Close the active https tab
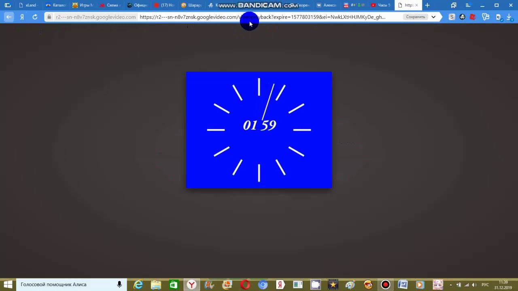The width and height of the screenshot is (518, 291). [416, 5]
